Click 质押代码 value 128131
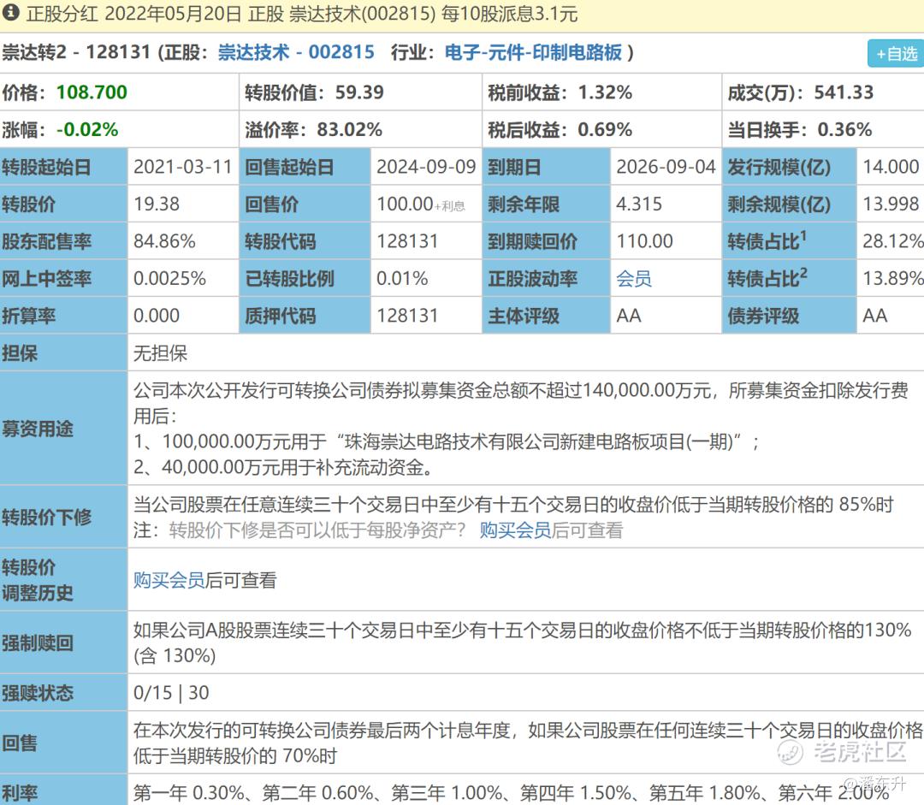The width and height of the screenshot is (924, 805). (x=407, y=316)
